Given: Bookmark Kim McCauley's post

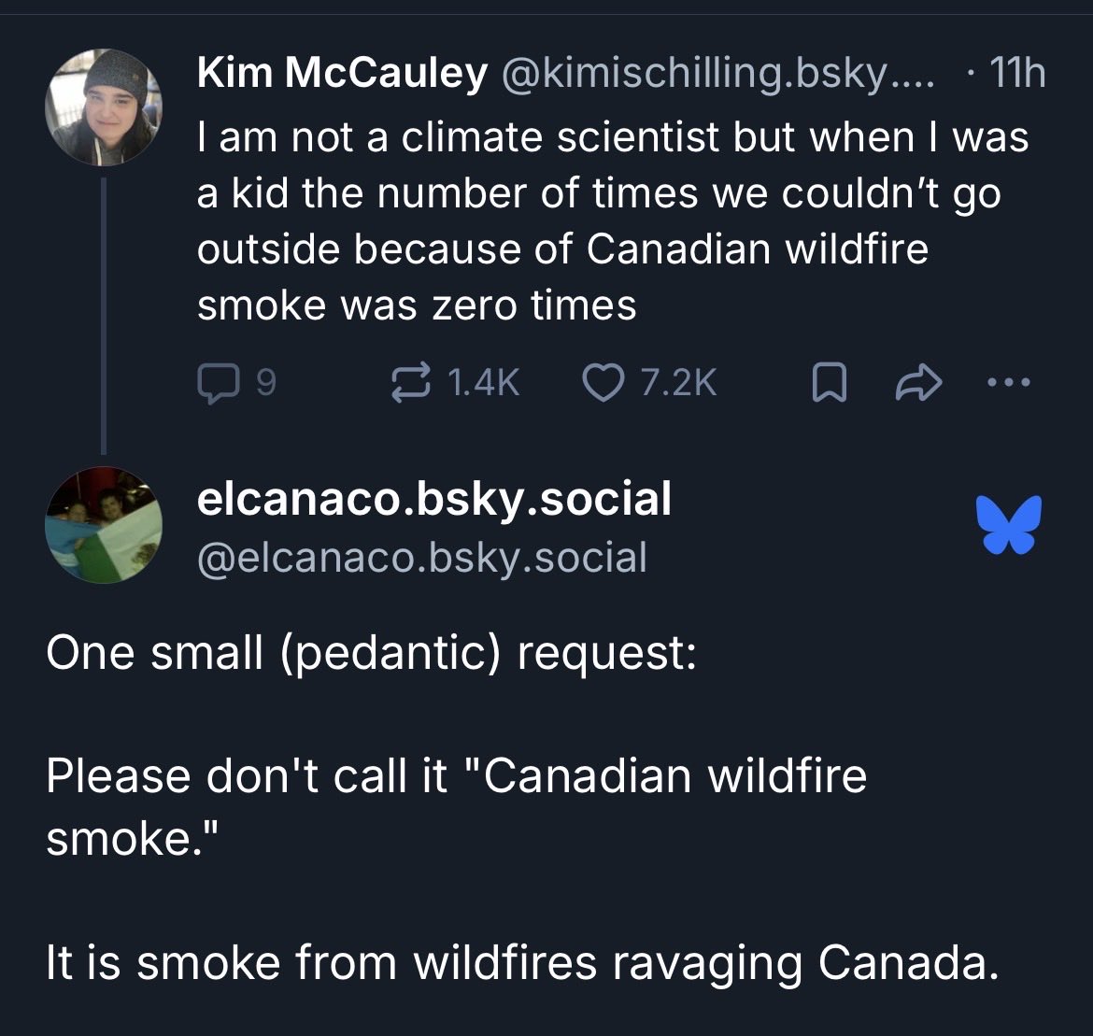Looking at the screenshot, I should point(829,383).
